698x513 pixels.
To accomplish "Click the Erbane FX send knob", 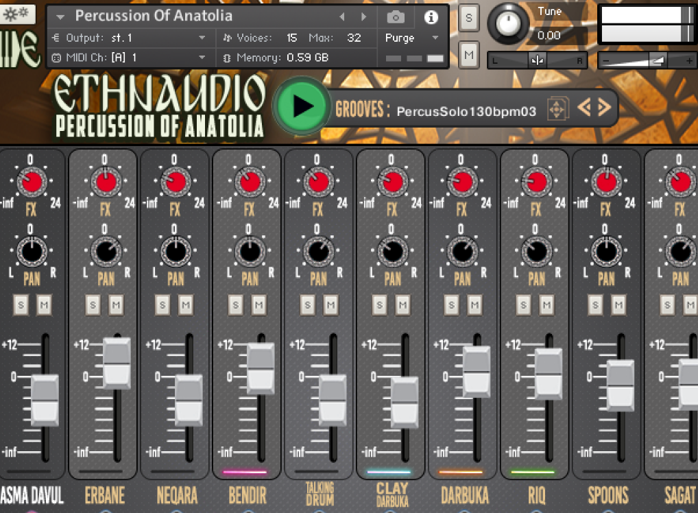I will (x=106, y=182).
